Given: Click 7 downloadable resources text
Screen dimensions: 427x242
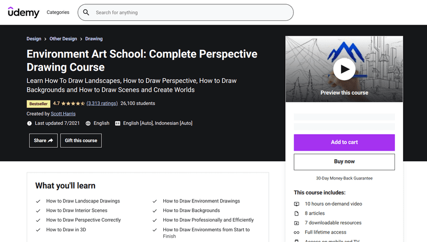Looking at the screenshot, I should (x=333, y=223).
